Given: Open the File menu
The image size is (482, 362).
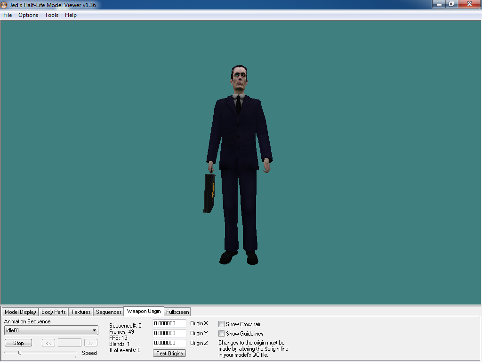Looking at the screenshot, I should pos(8,15).
